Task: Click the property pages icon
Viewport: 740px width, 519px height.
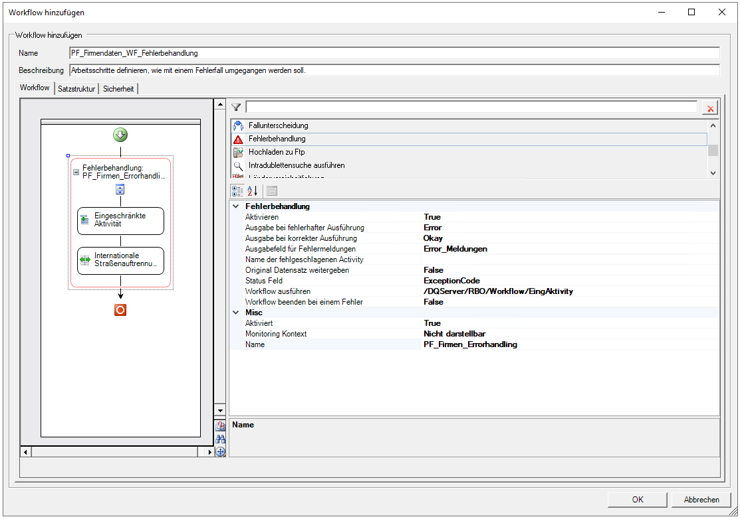Action: pos(272,190)
